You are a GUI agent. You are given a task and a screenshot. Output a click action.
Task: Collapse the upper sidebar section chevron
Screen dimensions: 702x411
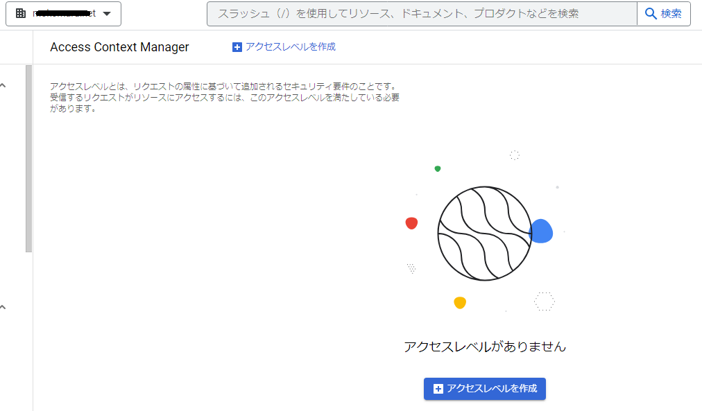(3, 85)
